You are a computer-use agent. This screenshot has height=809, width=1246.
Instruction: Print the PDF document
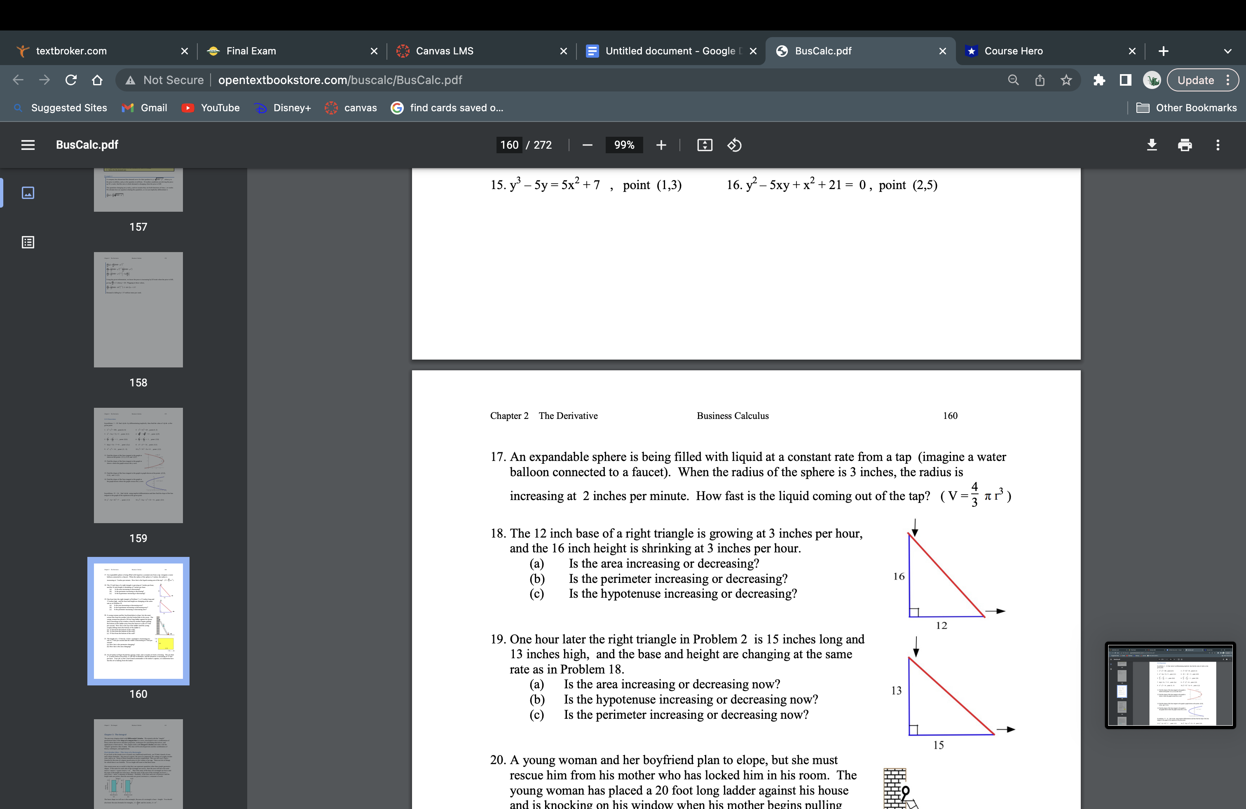pos(1185,145)
